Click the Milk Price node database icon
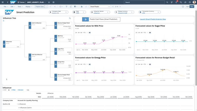The width and height of the screenshot is (197, 111). click(56, 38)
